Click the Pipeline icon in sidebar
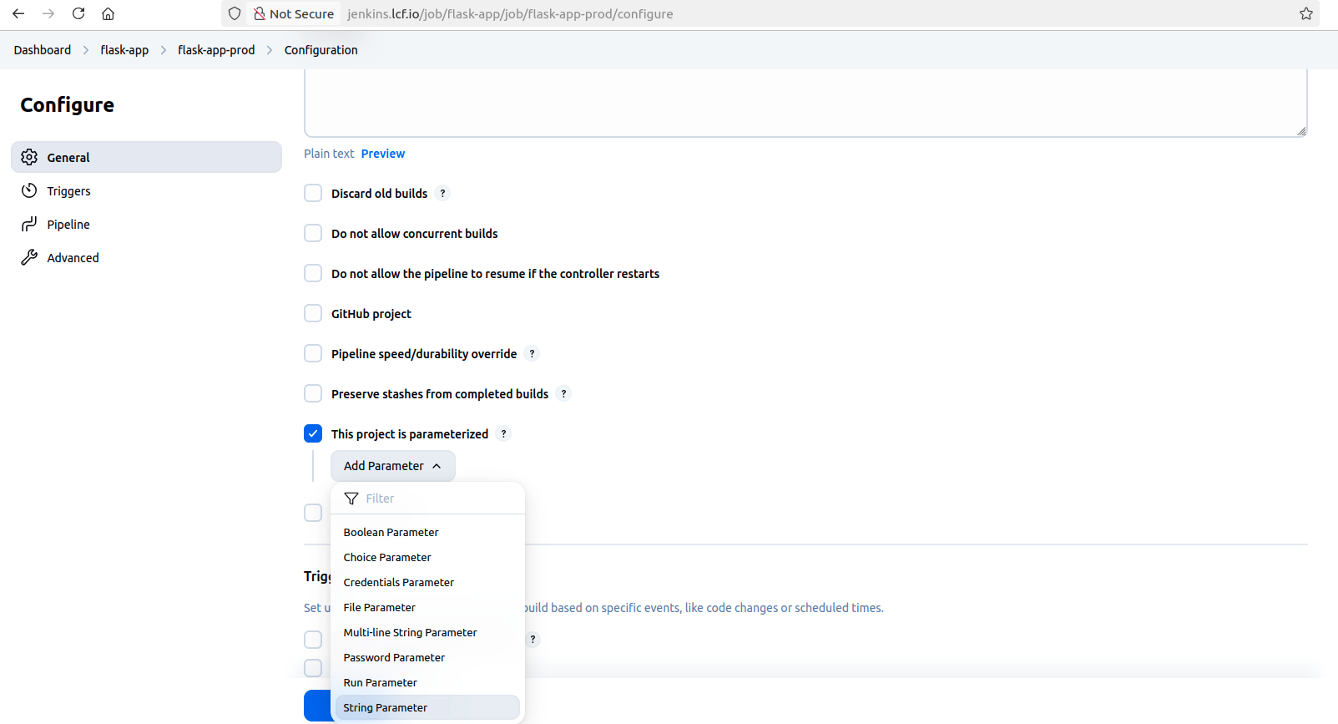1338x724 pixels. point(29,224)
